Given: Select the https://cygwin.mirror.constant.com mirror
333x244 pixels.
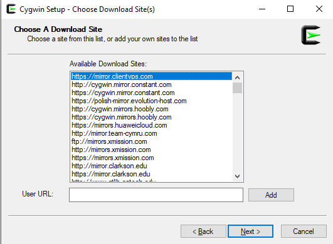Looking at the screenshot, I should (151, 93).
